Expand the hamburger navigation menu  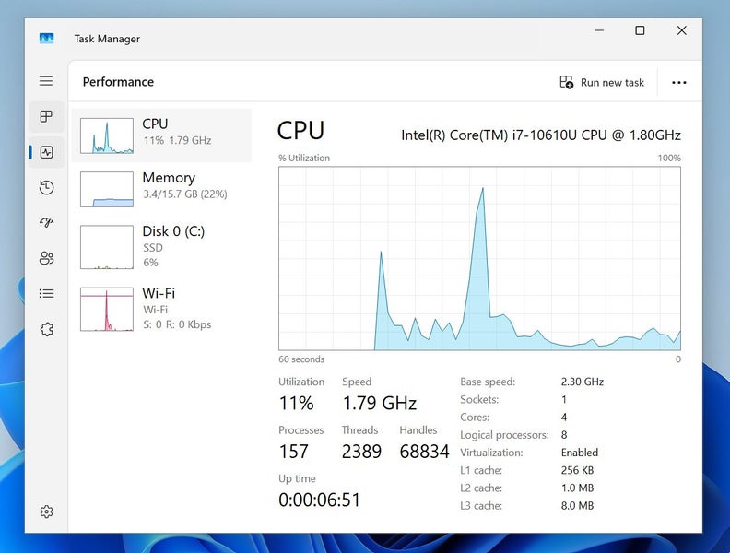(x=46, y=81)
